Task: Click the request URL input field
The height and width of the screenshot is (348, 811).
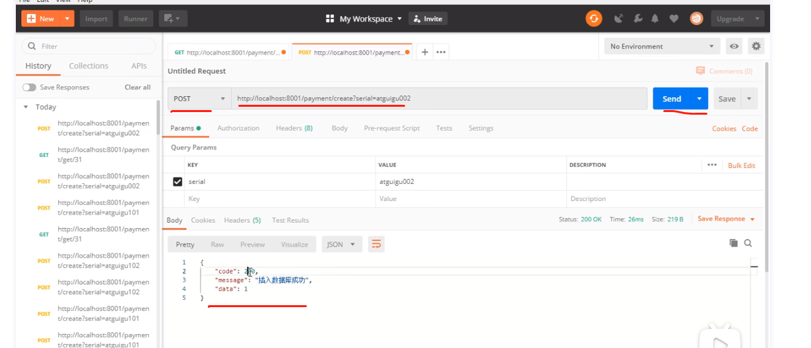Action: (x=439, y=98)
